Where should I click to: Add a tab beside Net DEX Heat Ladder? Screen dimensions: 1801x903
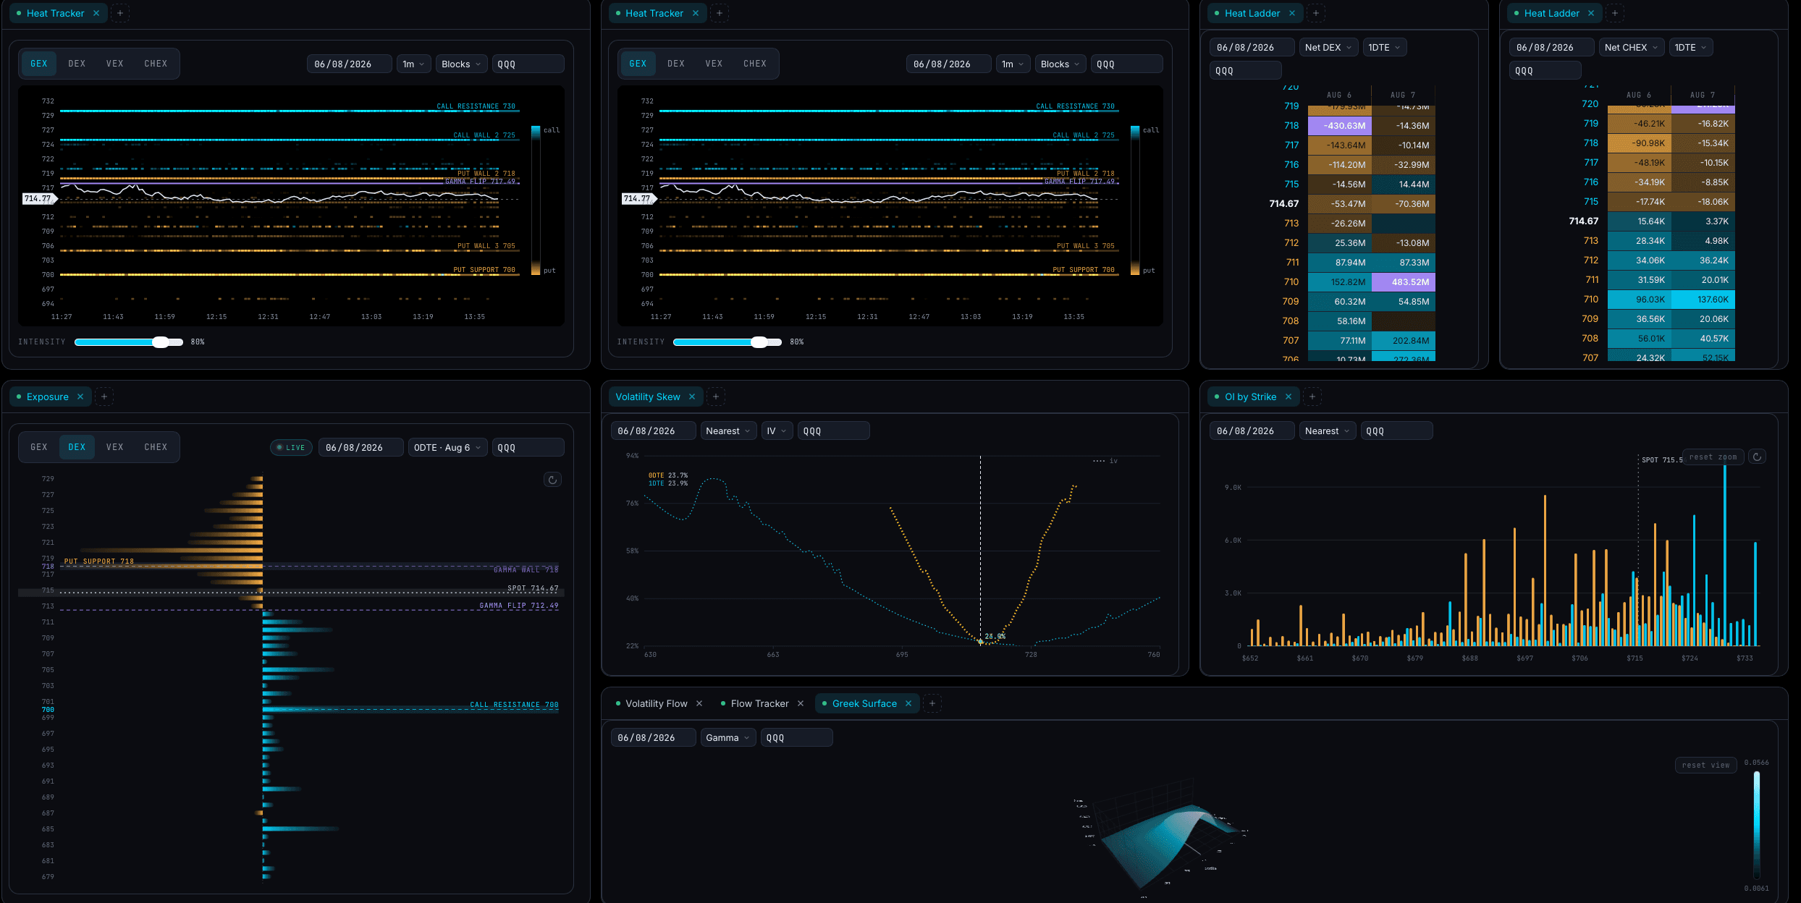[x=1316, y=13]
